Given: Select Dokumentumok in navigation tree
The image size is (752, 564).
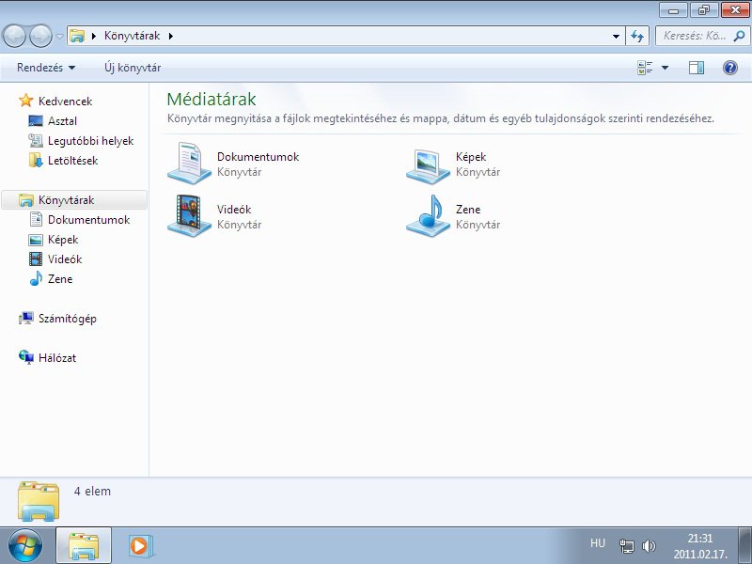Looking at the screenshot, I should (88, 220).
